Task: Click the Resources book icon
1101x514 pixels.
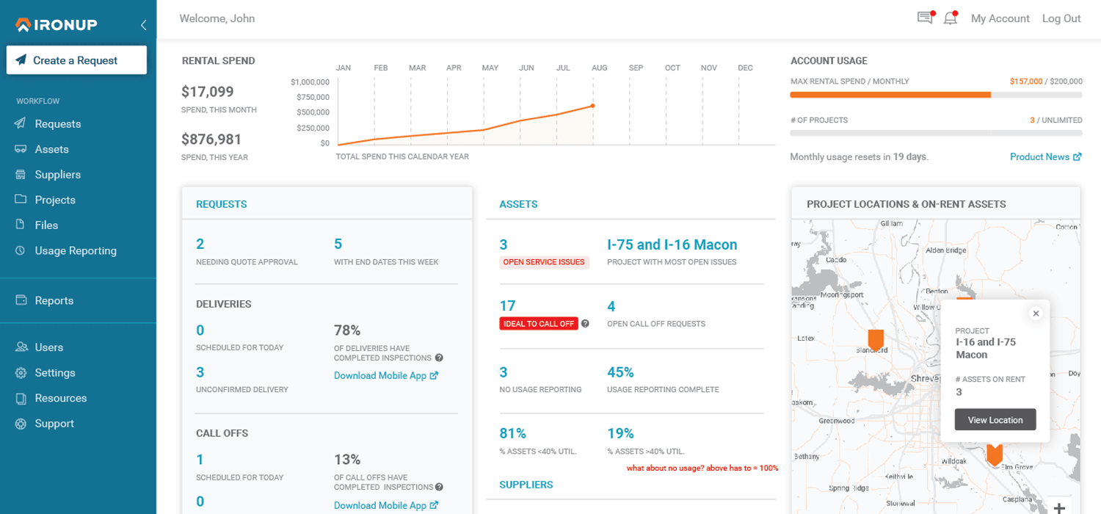Action: pyautogui.click(x=21, y=398)
